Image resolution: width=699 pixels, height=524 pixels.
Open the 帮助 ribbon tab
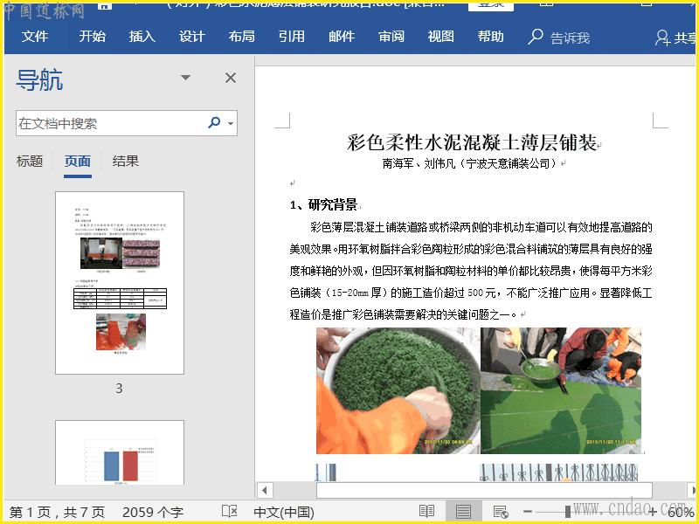pos(491,37)
